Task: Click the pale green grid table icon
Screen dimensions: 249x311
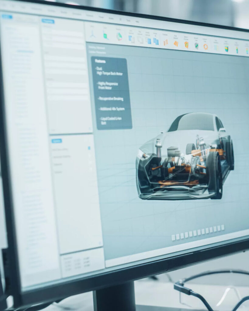Action: click(216, 48)
